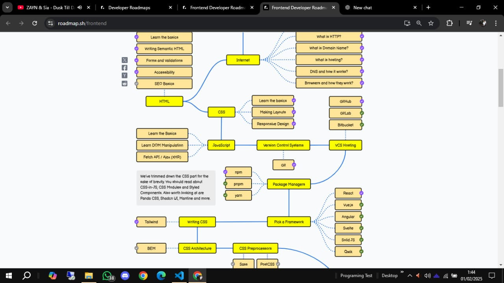The image size is (504, 283).
Task: Open Chrome profile avatar
Action: click(483, 23)
